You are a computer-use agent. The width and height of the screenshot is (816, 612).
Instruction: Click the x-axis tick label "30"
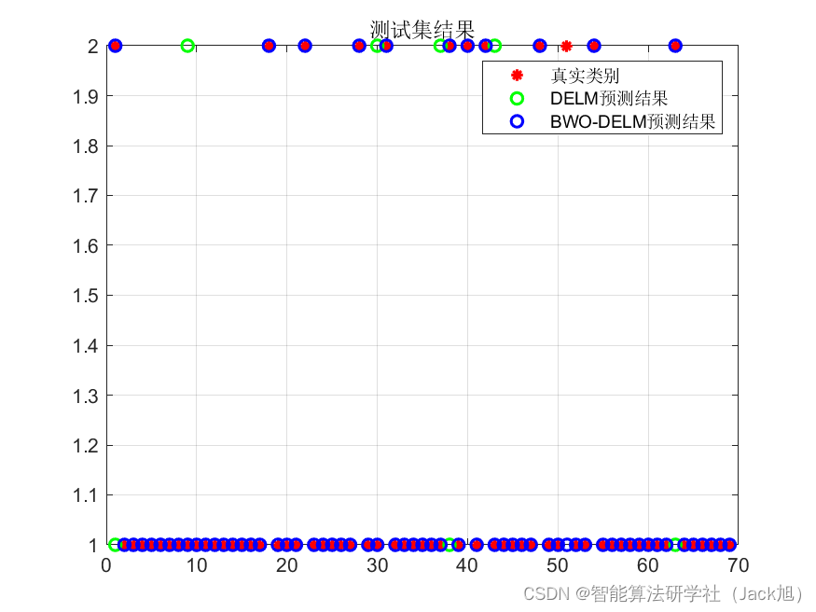378,565
